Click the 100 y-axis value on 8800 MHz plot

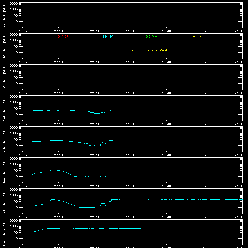click(x=15, y=201)
